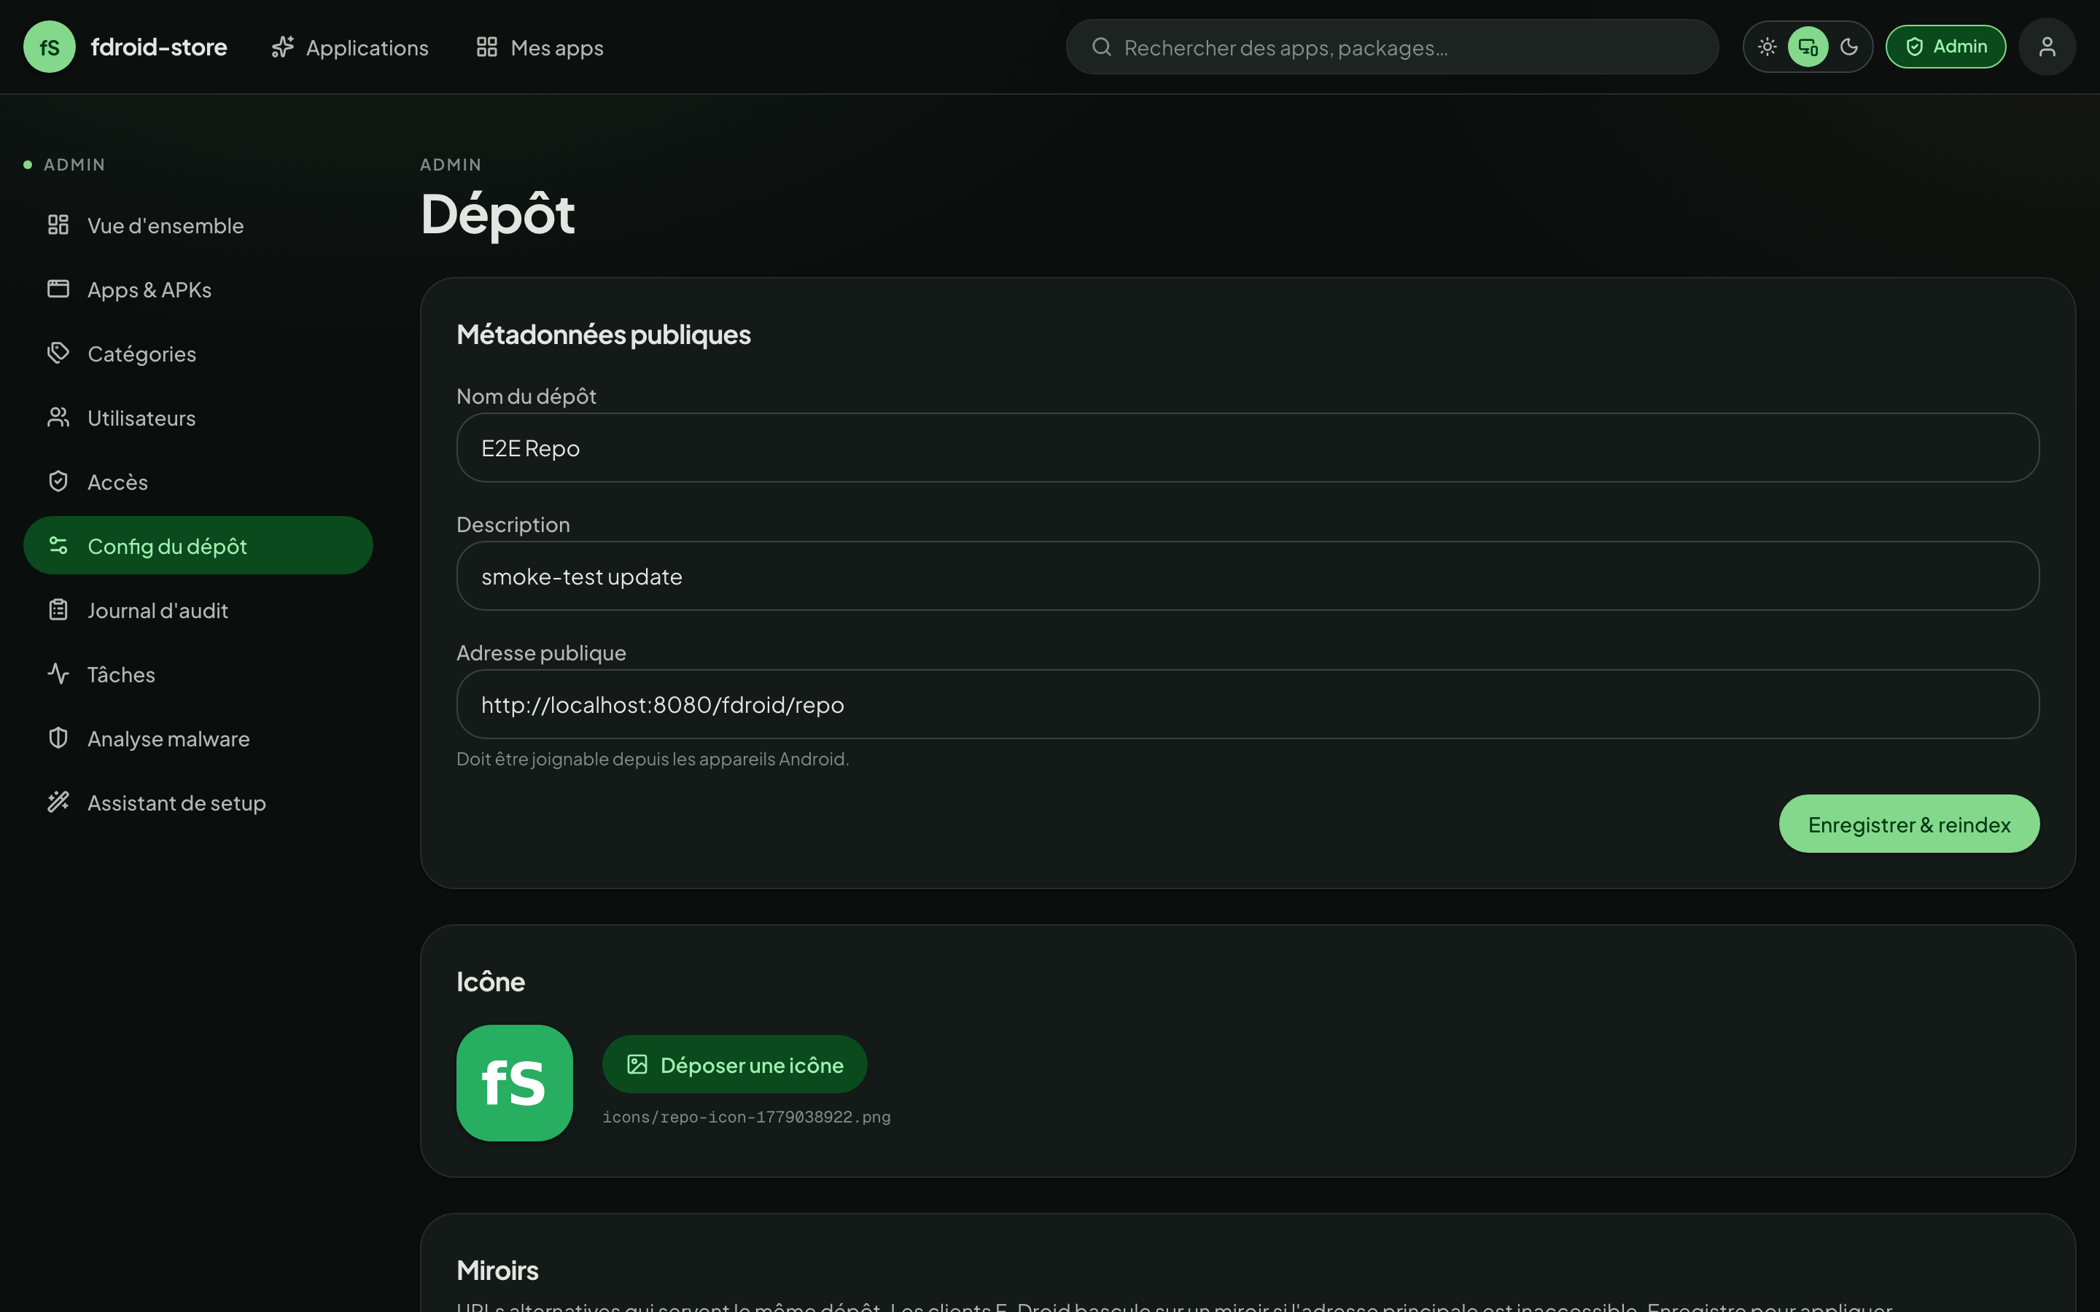Click the Vue d'ensemble dashboard icon
Image resolution: width=2100 pixels, height=1312 pixels.
point(58,226)
